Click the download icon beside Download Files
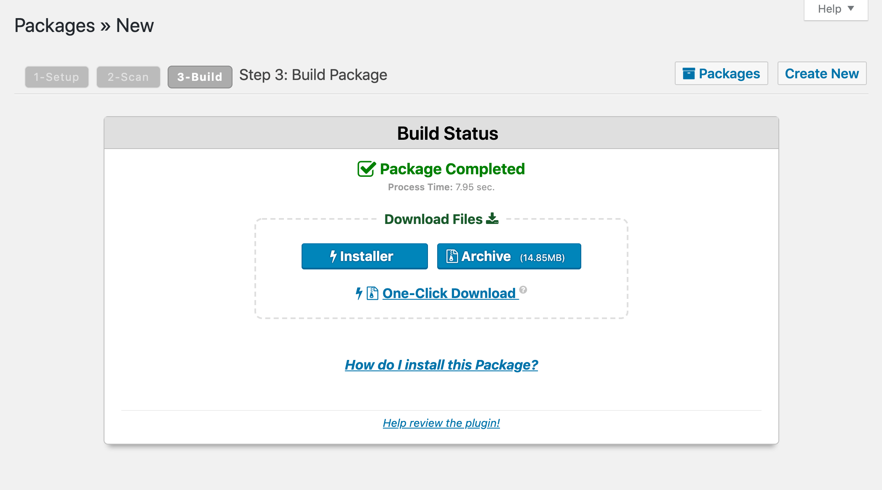 pyautogui.click(x=492, y=219)
